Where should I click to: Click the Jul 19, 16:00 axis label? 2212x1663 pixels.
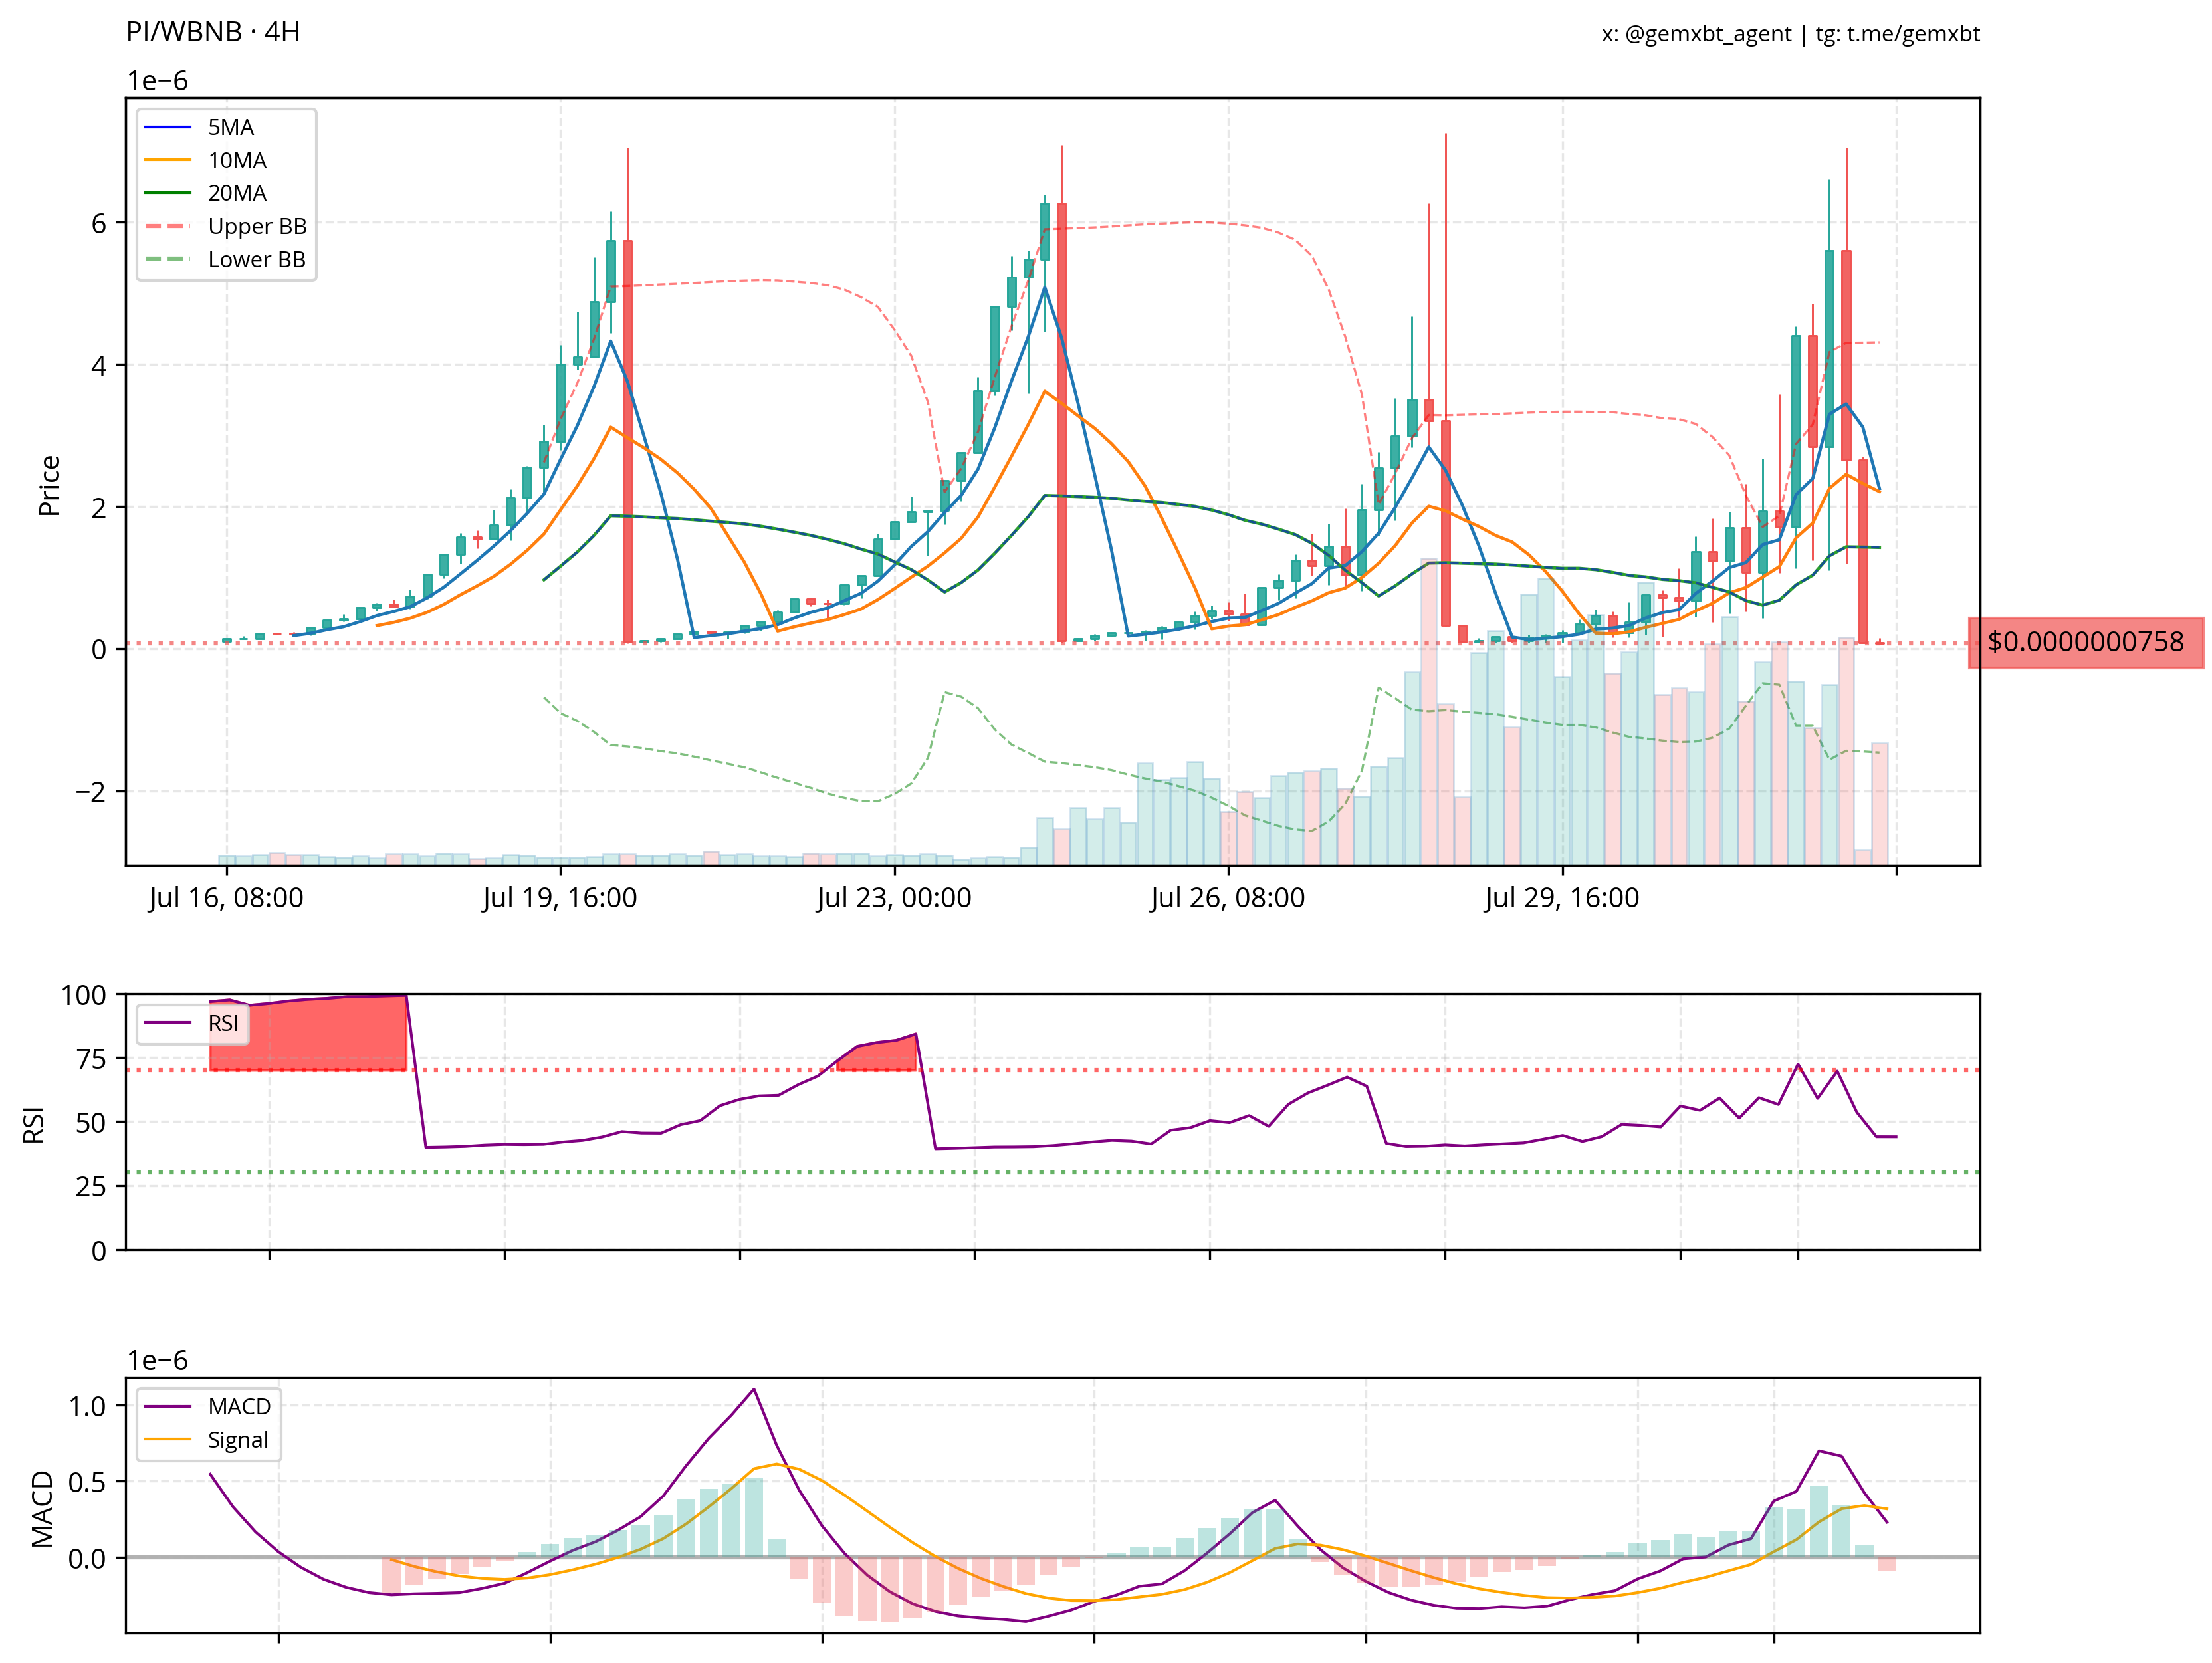[560, 898]
